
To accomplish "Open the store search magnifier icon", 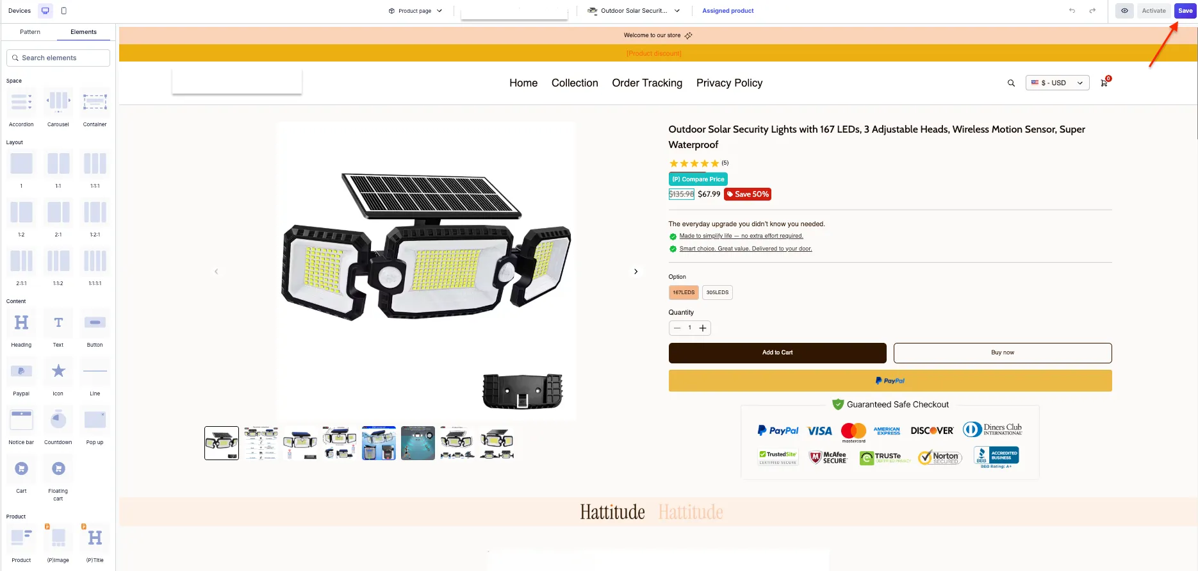I will [1011, 83].
